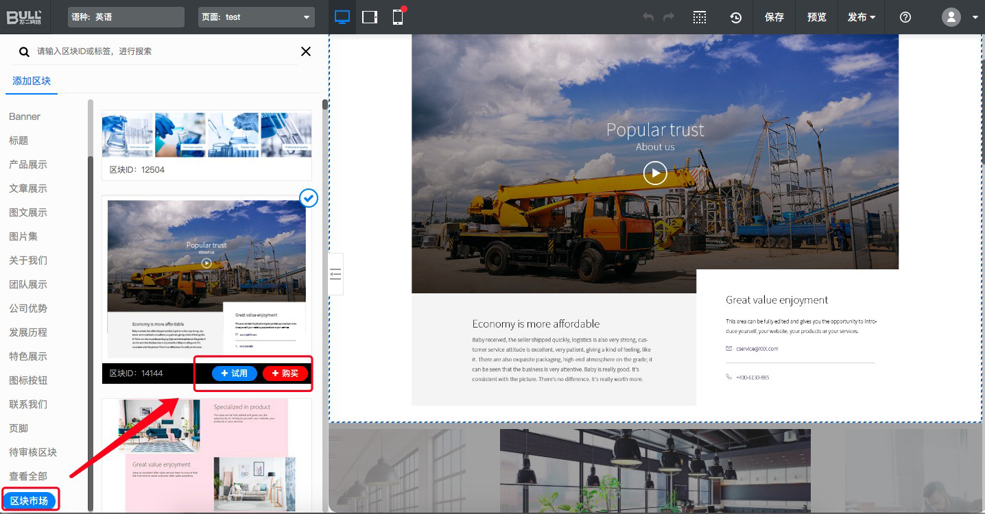Viewport: 985px width, 514px height.
Task: Toggle selected checkmark on block 14144
Action: tap(309, 198)
